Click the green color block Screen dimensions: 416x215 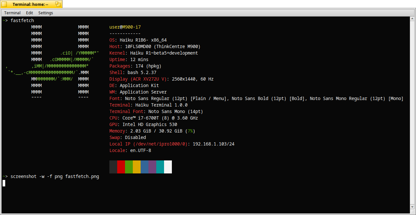129,167
